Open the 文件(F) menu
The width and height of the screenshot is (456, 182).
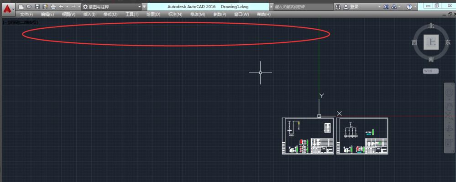click(x=26, y=14)
